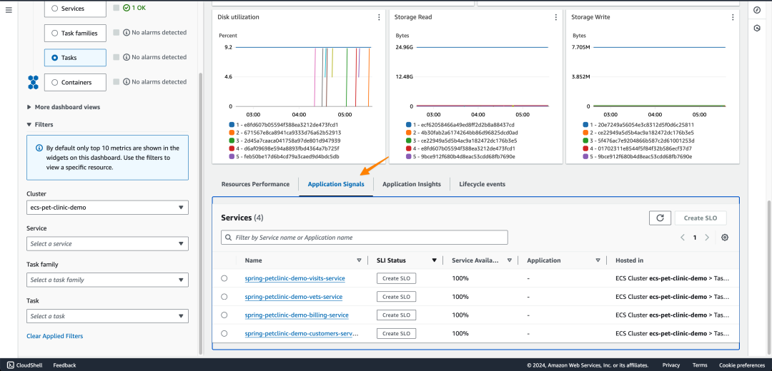Go to next page of services
The height and width of the screenshot is (371, 772).
[707, 238]
